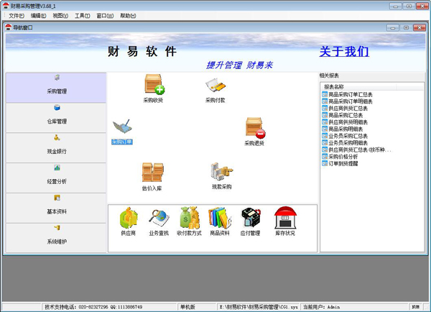This screenshot has width=431, height=312.
Task: Click the 报表名称 column header
Action: click(x=339, y=86)
